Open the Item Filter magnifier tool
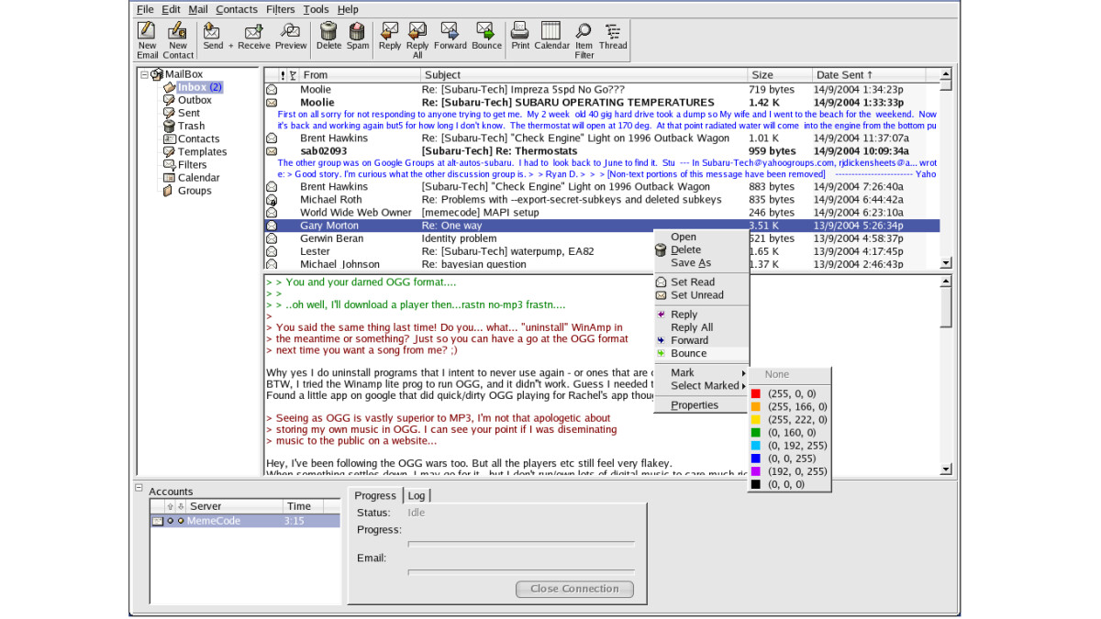This screenshot has height=619, width=1101. click(x=584, y=39)
